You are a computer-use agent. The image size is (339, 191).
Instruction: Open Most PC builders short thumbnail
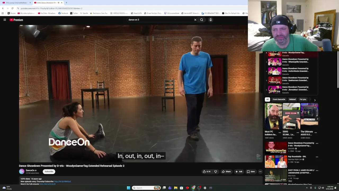(273, 116)
